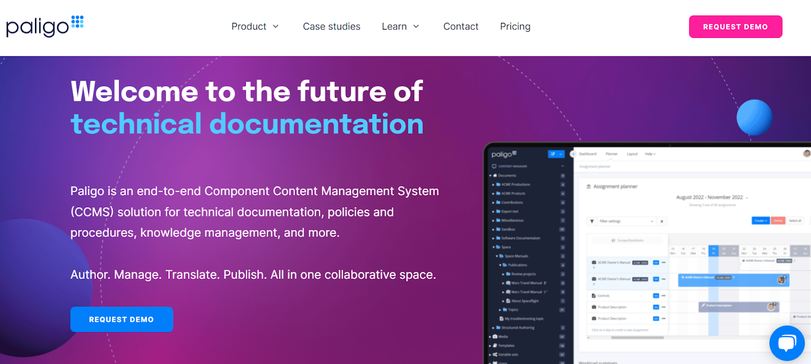Open the Help dropdown in the app

tap(650, 154)
